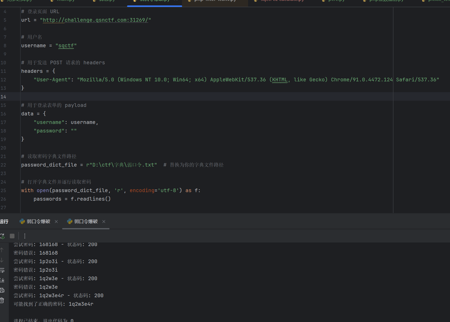Image resolution: width=450 pixels, height=322 pixels.
Task: Jump up the stack trace with up arrow
Action: pos(2,250)
